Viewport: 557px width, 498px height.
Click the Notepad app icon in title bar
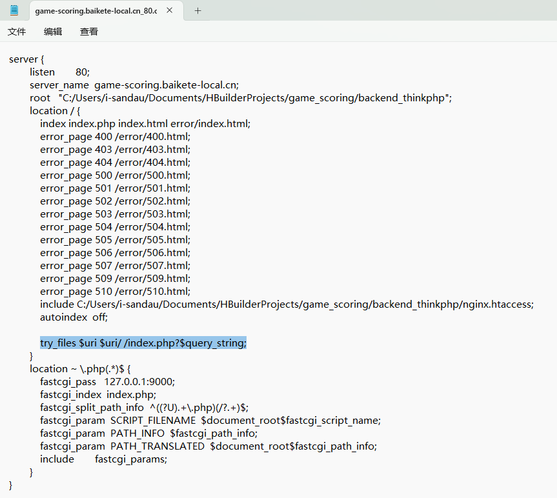[x=14, y=10]
